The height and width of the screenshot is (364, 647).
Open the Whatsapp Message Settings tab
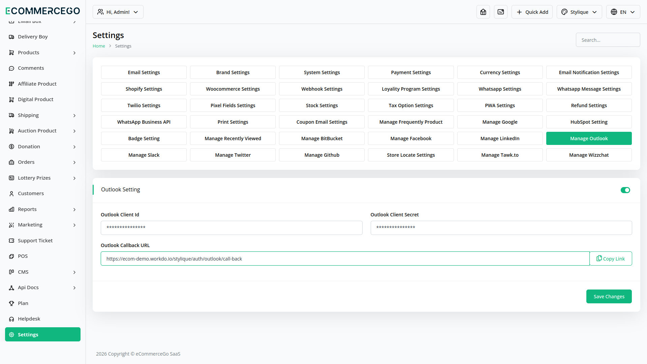pyautogui.click(x=589, y=89)
